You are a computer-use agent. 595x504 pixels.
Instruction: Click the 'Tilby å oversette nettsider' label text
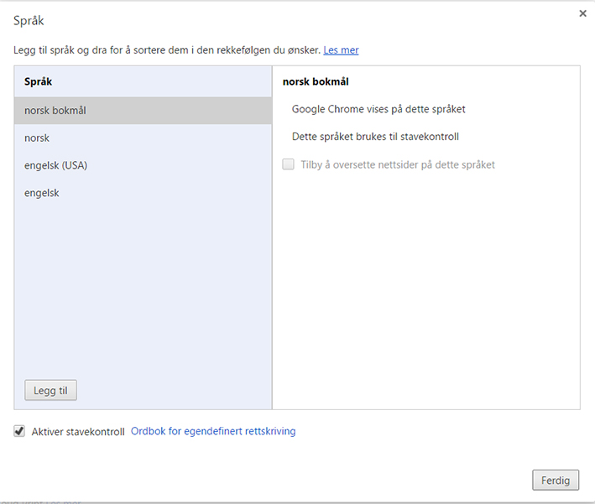(x=397, y=164)
